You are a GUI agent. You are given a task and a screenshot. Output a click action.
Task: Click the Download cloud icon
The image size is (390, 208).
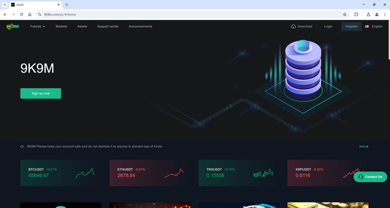point(293,26)
